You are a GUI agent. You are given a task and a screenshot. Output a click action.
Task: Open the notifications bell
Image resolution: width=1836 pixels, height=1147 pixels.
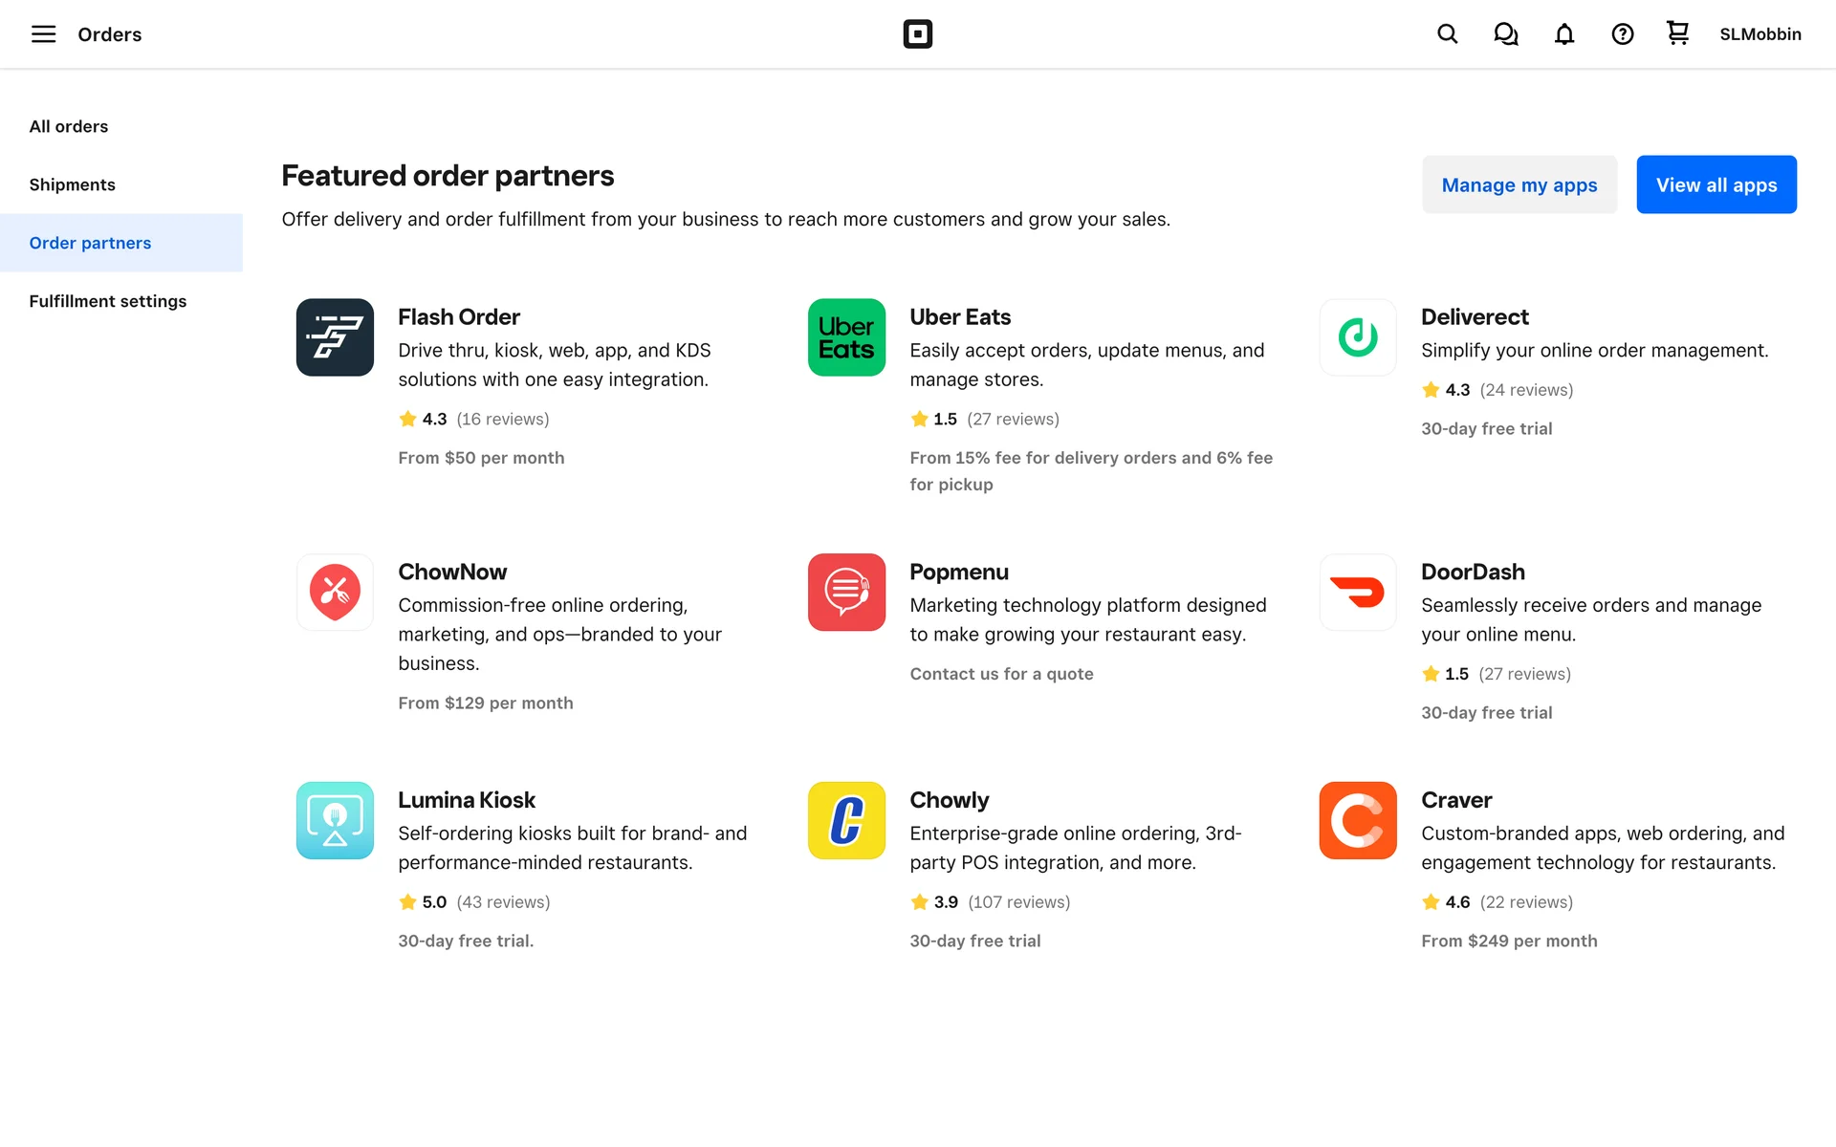[1563, 34]
